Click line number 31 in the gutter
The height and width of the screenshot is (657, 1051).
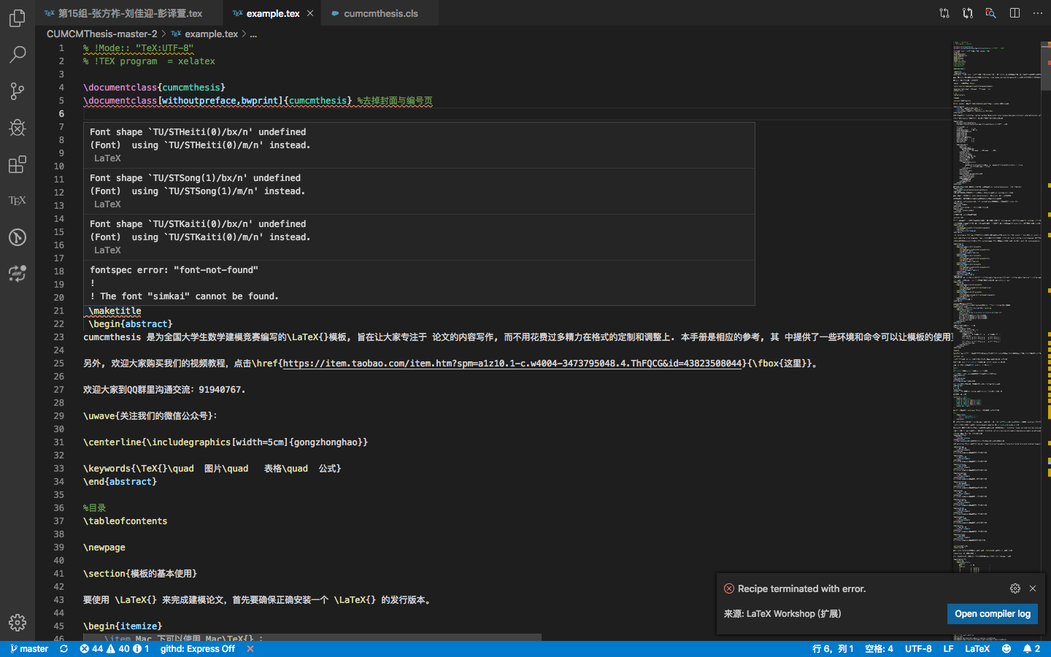pyautogui.click(x=58, y=442)
